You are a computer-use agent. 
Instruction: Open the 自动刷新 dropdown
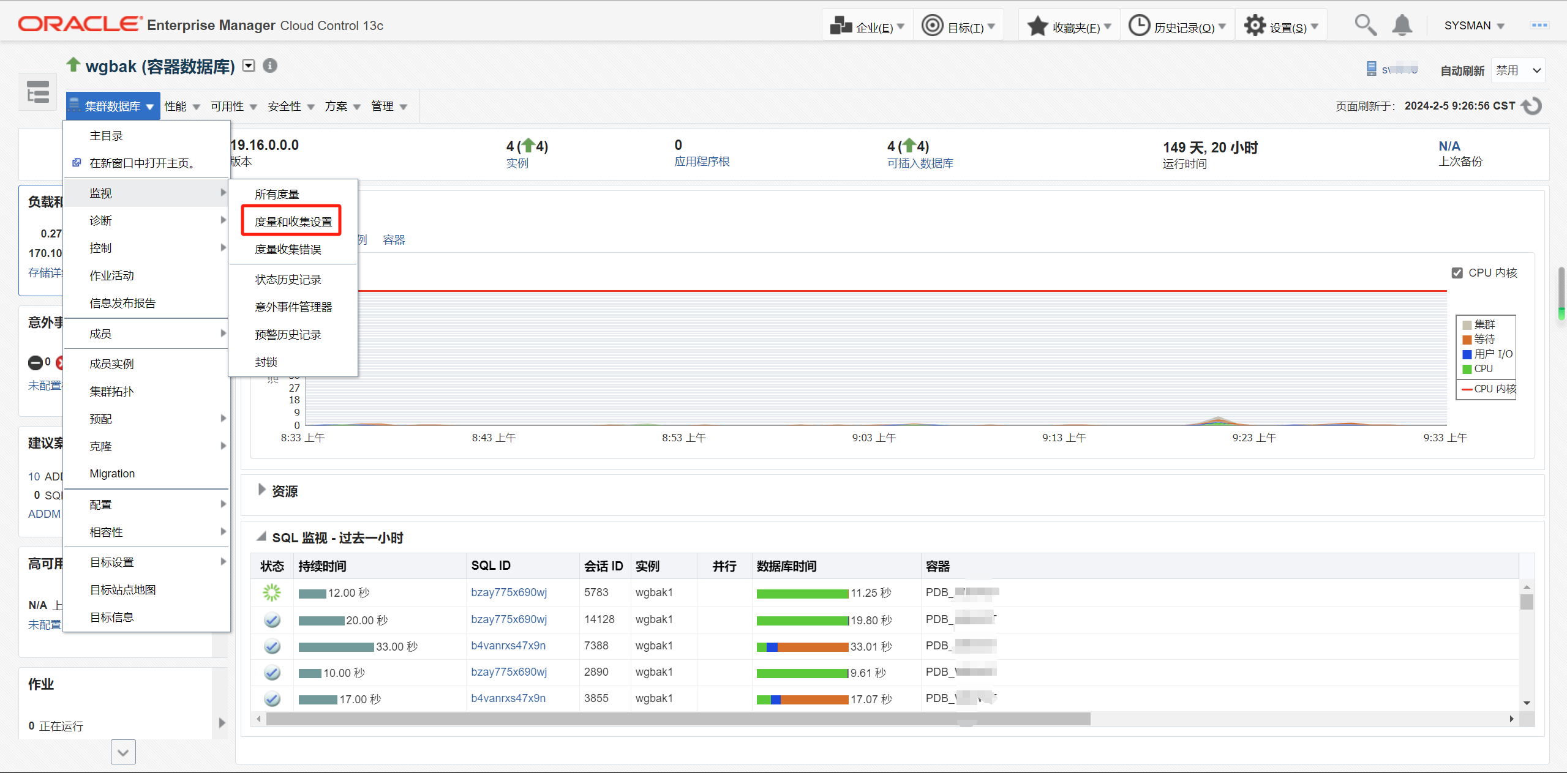click(1517, 70)
